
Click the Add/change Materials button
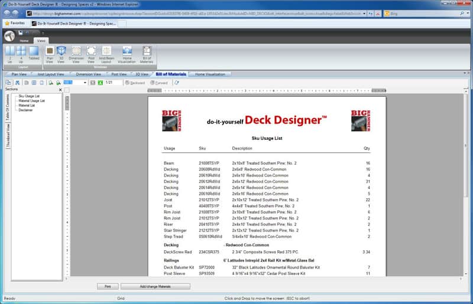click(155, 286)
